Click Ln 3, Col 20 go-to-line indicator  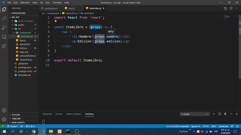pos(177,126)
